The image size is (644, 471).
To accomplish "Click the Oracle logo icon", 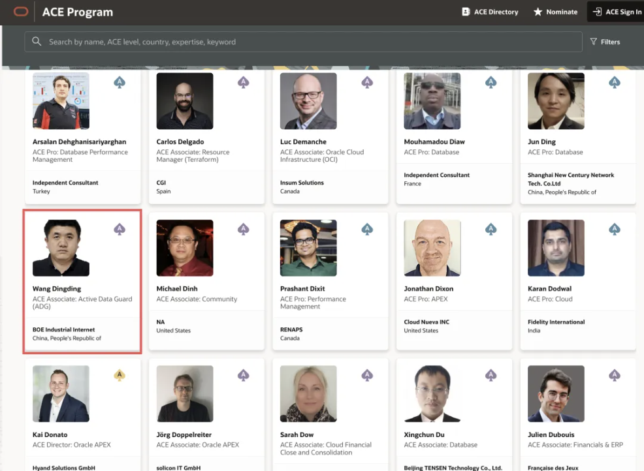I will tap(20, 11).
